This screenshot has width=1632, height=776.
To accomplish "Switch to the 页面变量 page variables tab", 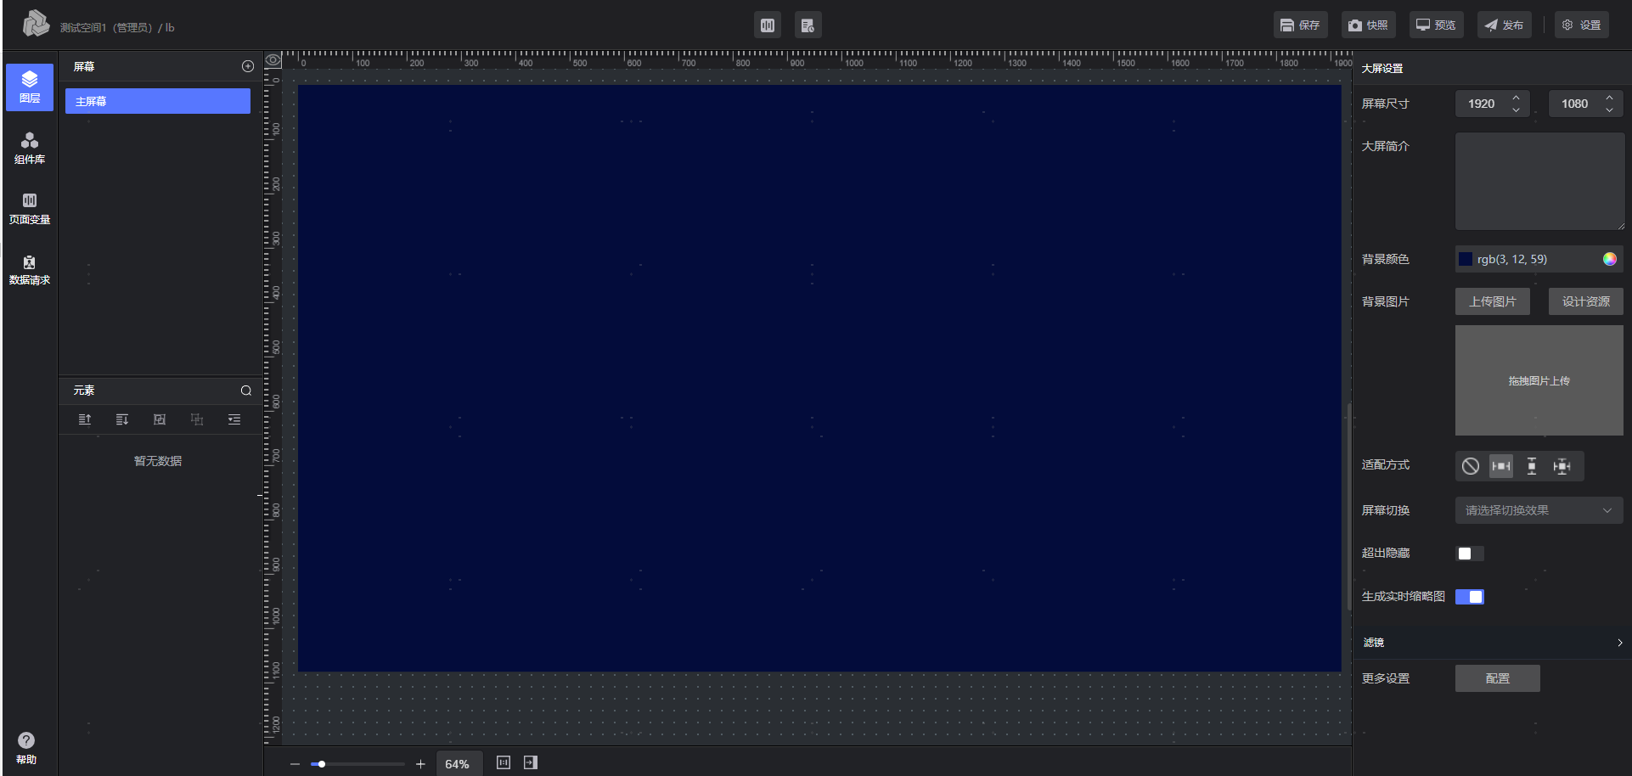I will [30, 208].
